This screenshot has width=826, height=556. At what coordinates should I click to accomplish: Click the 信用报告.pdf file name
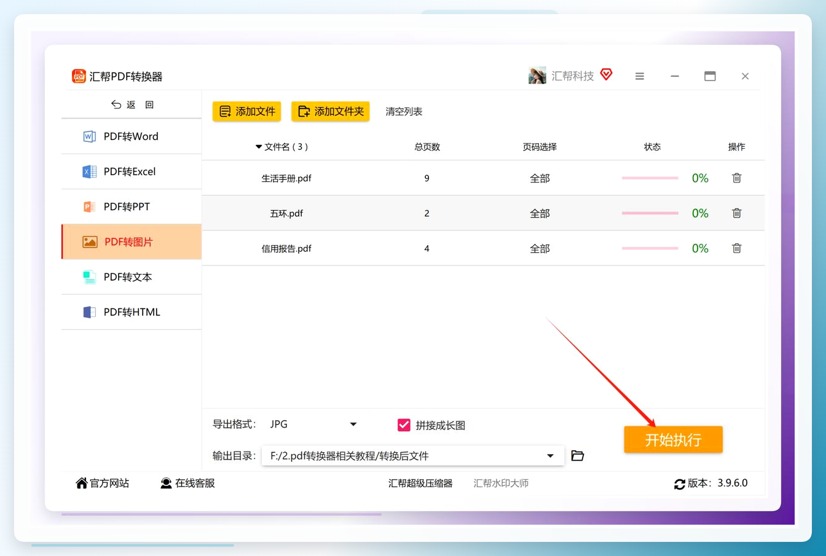click(286, 248)
